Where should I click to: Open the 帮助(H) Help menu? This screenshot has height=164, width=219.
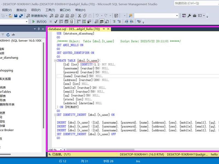click(80, 10)
